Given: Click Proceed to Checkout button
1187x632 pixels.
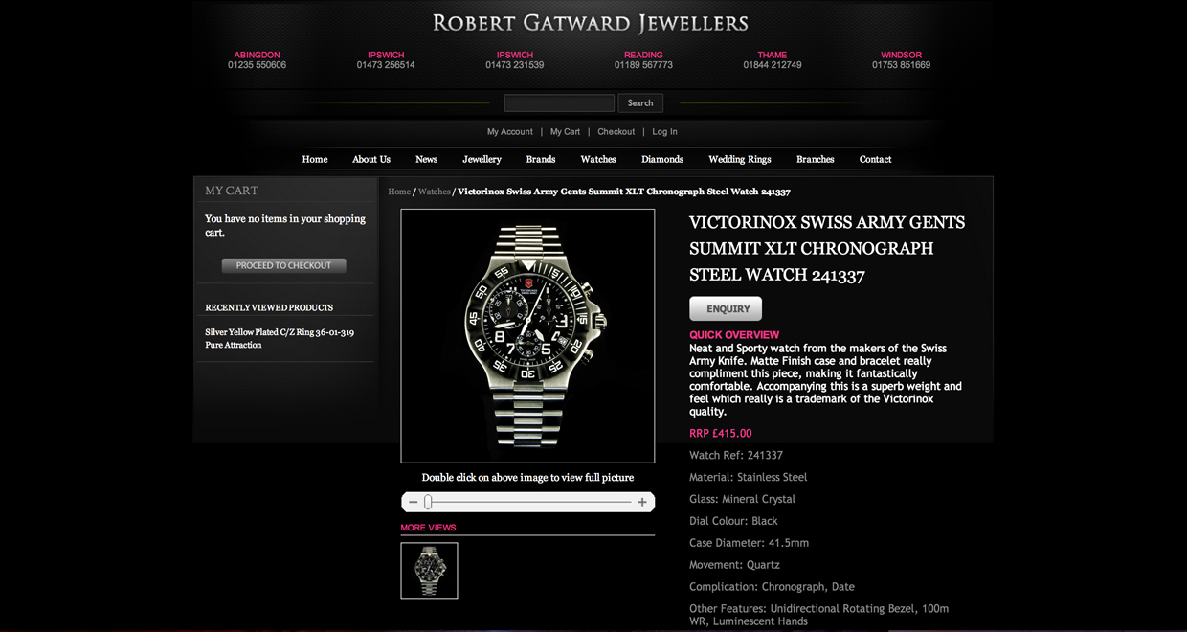Looking at the screenshot, I should pos(283,265).
